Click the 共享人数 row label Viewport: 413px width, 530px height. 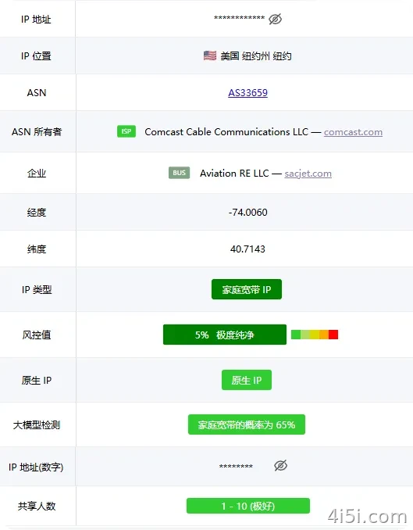37,506
